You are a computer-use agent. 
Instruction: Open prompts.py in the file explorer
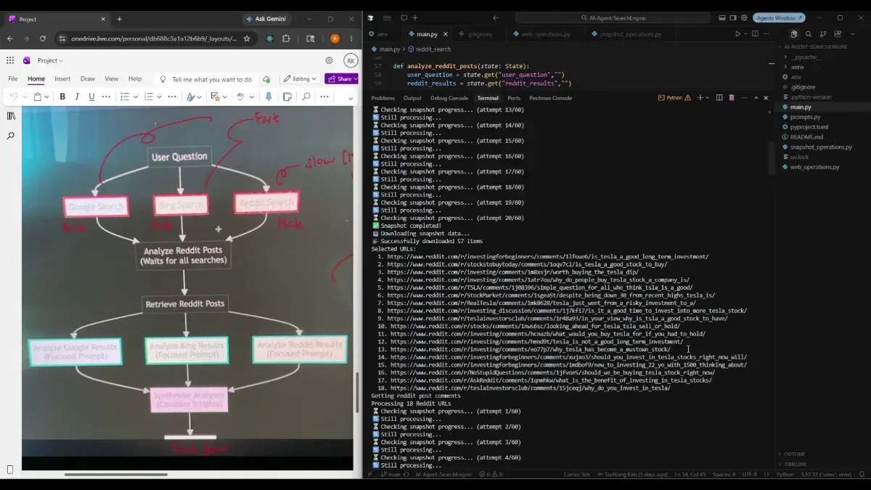point(805,117)
